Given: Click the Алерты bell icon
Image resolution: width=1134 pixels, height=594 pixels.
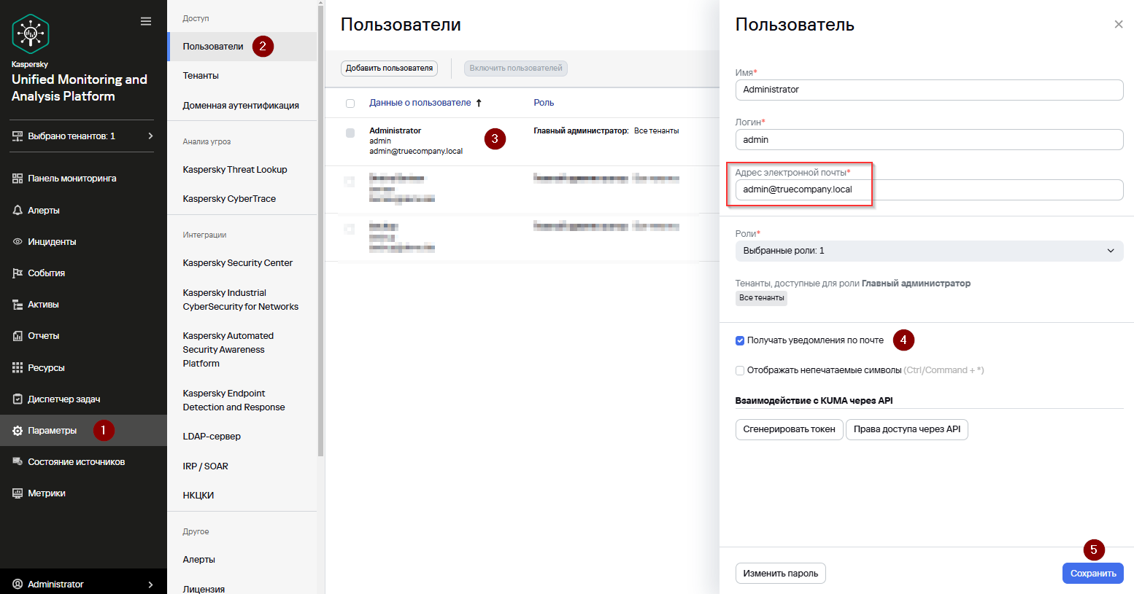Looking at the screenshot, I should (x=18, y=210).
